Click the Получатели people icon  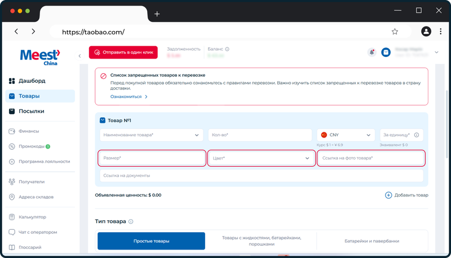12,181
